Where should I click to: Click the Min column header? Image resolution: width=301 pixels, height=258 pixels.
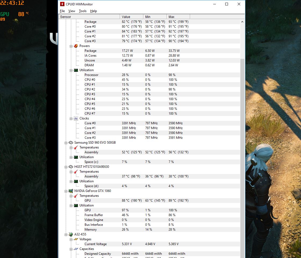pyautogui.click(x=155, y=17)
